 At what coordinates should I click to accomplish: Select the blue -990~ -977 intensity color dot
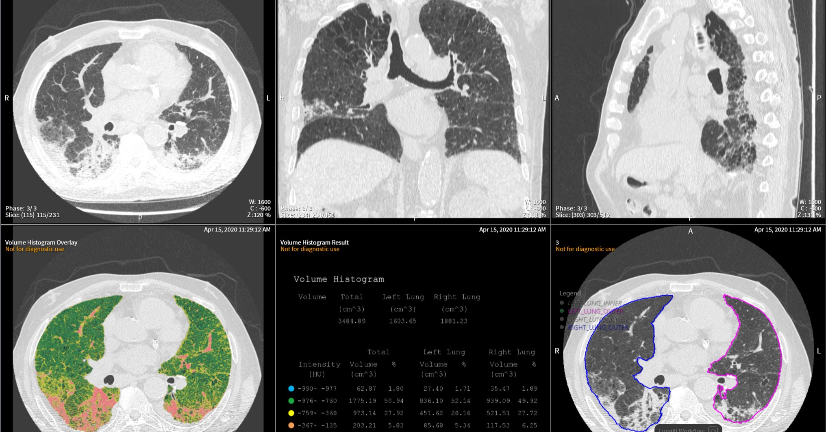(x=291, y=389)
